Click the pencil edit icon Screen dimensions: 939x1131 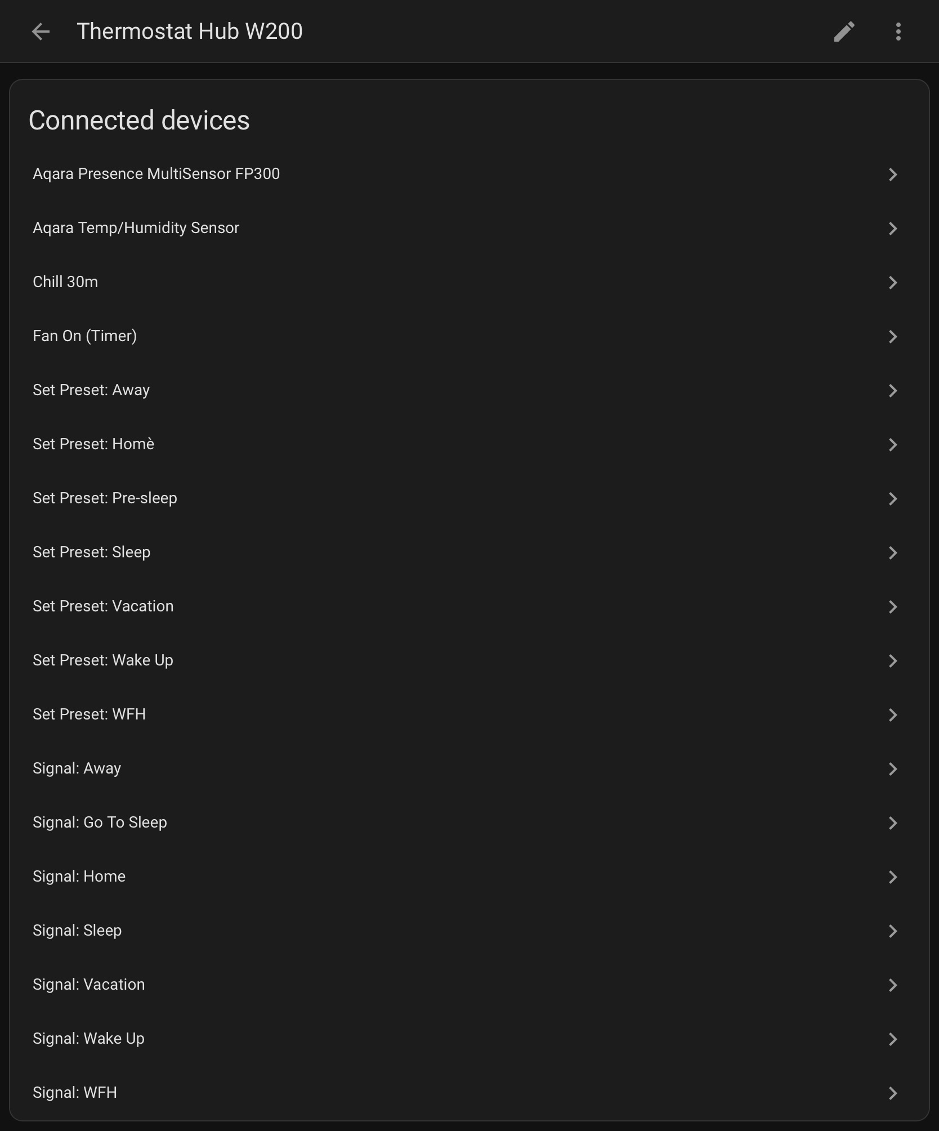point(844,32)
